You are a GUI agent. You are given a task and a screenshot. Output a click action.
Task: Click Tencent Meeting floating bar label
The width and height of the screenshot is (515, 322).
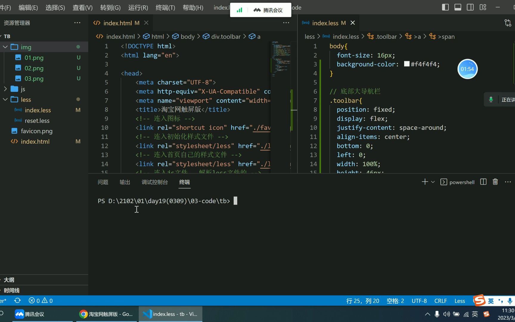click(268, 10)
